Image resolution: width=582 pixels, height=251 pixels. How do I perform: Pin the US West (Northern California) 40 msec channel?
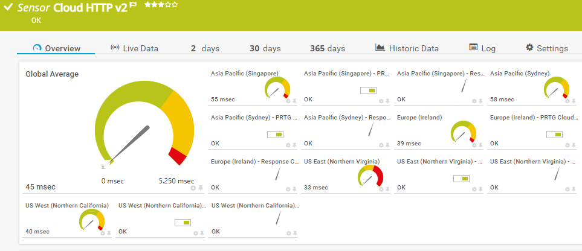pyautogui.click(x=108, y=234)
